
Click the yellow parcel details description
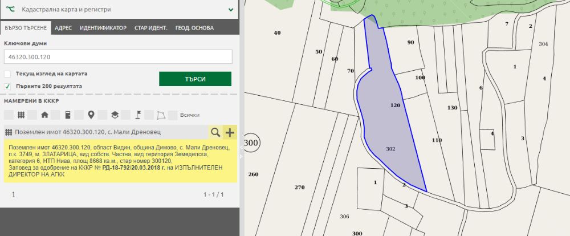[120, 161]
